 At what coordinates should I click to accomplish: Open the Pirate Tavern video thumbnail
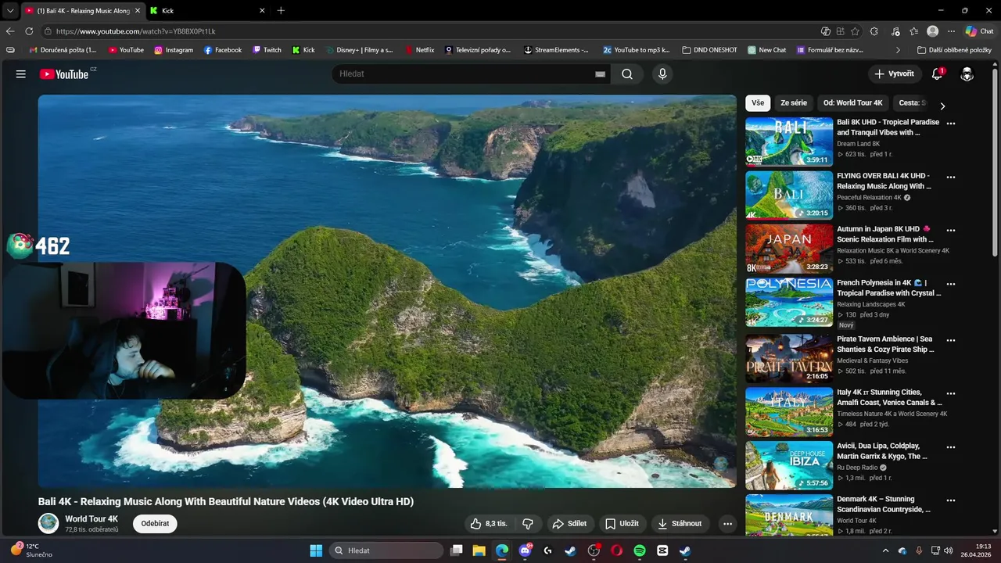pyautogui.click(x=789, y=359)
